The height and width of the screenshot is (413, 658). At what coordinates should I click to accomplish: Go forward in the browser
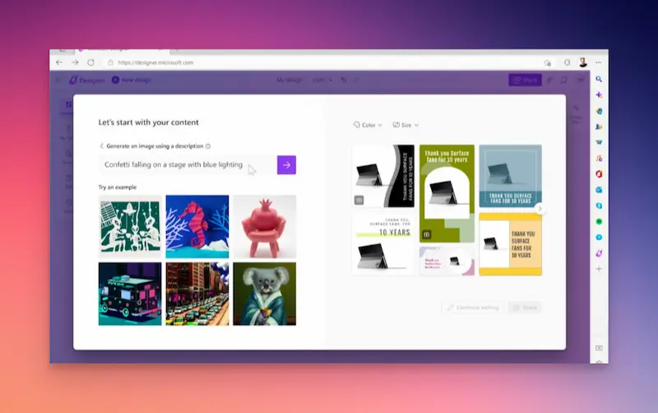click(75, 63)
